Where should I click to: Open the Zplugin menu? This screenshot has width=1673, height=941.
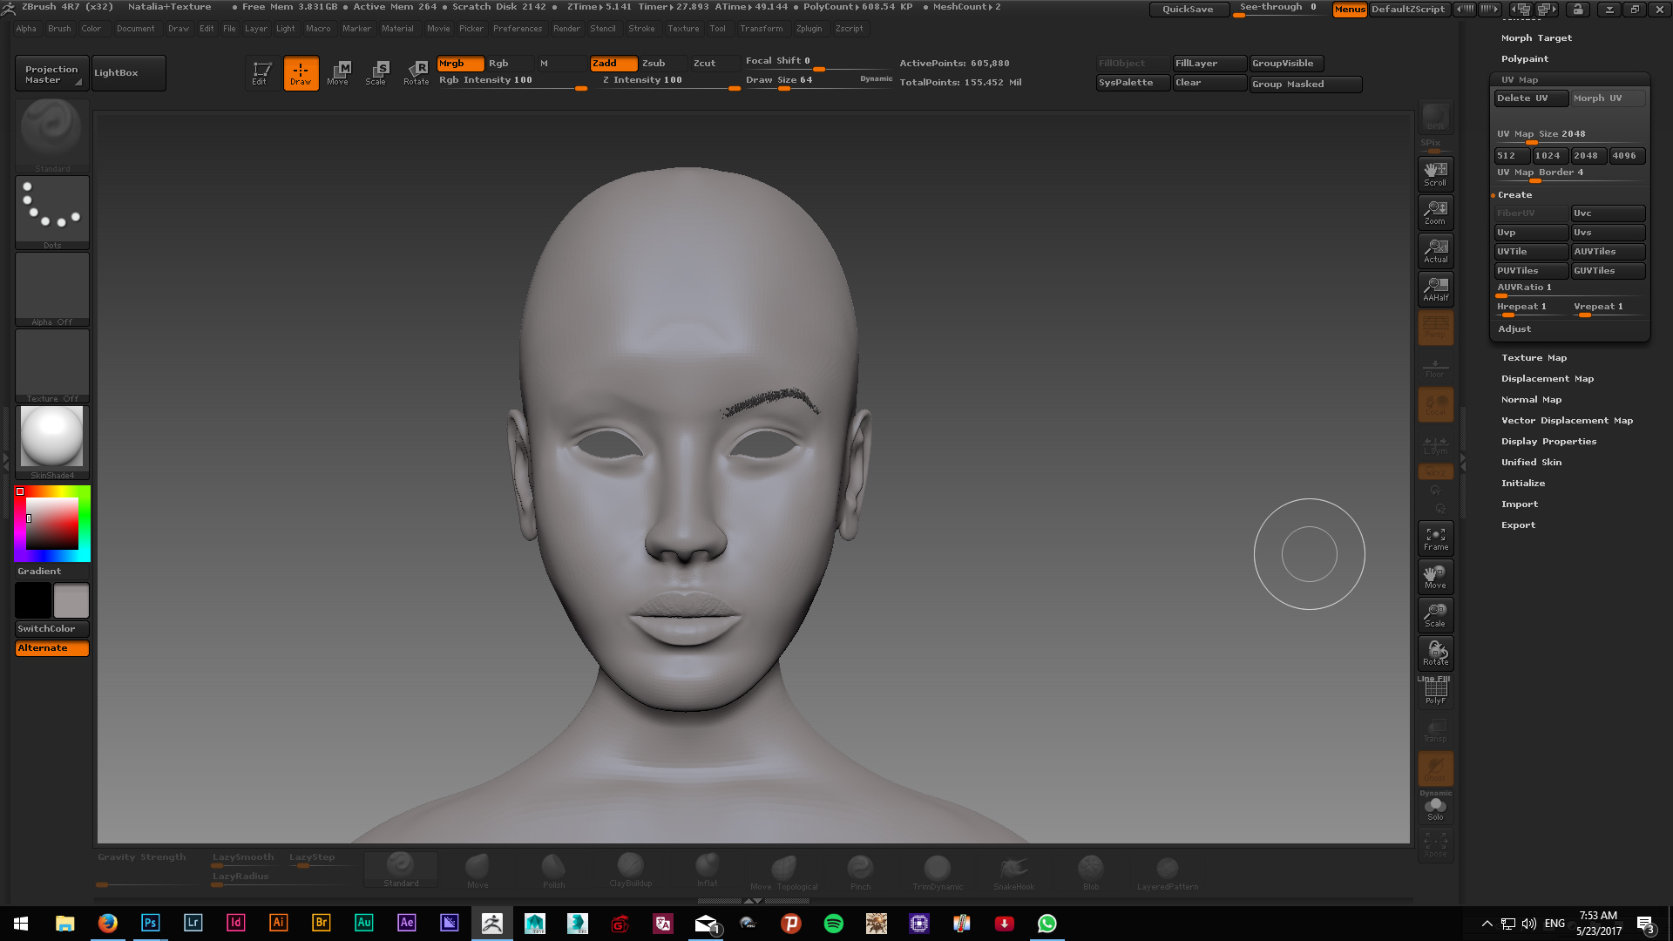pos(809,29)
